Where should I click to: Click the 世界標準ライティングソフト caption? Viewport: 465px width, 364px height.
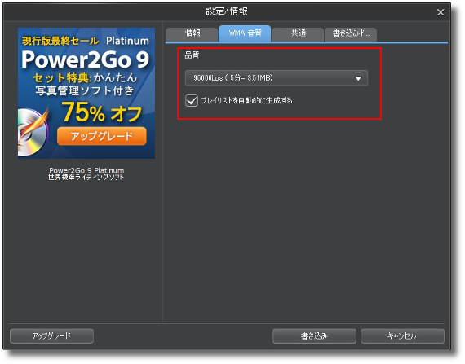pyautogui.click(x=86, y=178)
